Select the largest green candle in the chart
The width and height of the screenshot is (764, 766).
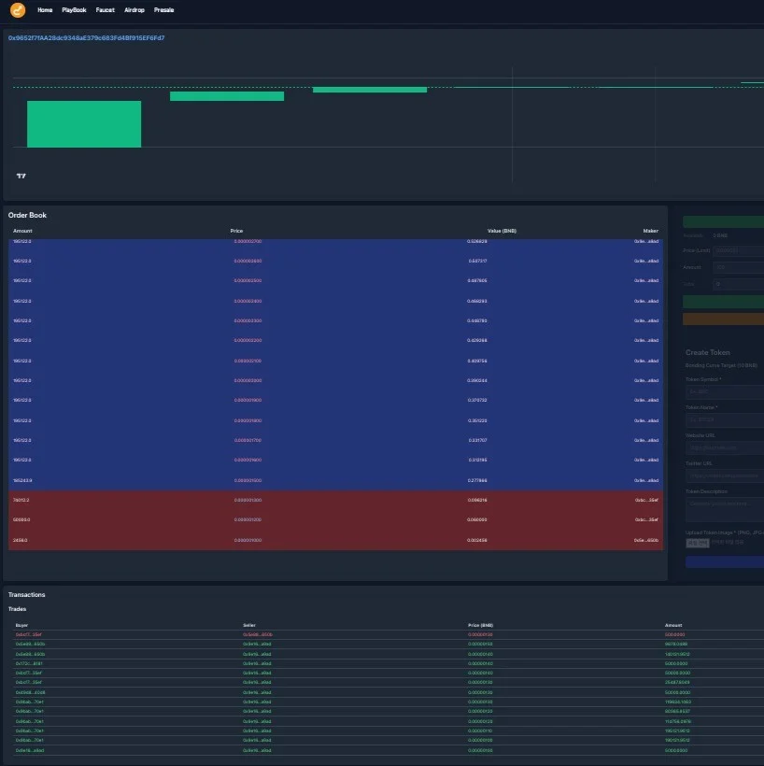[84, 124]
